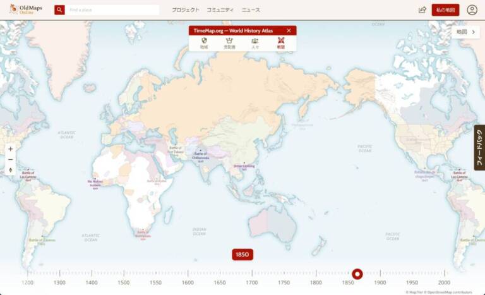Jump timeline to 1650
The image size is (485, 295).
point(220,282)
